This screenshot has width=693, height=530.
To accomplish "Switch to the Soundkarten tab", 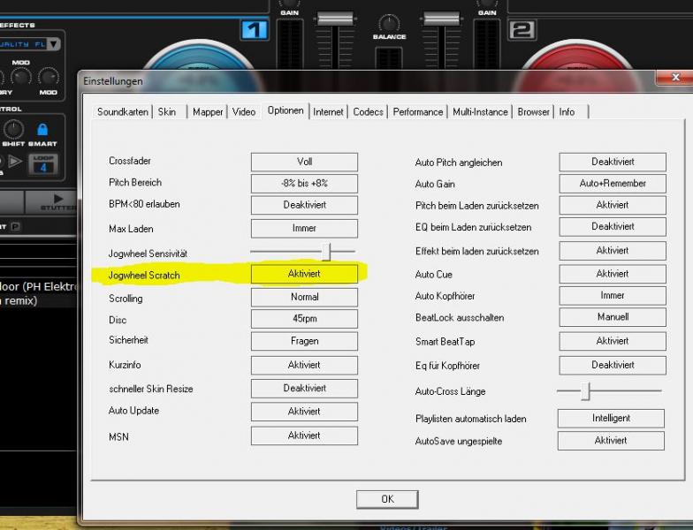I will (124, 112).
